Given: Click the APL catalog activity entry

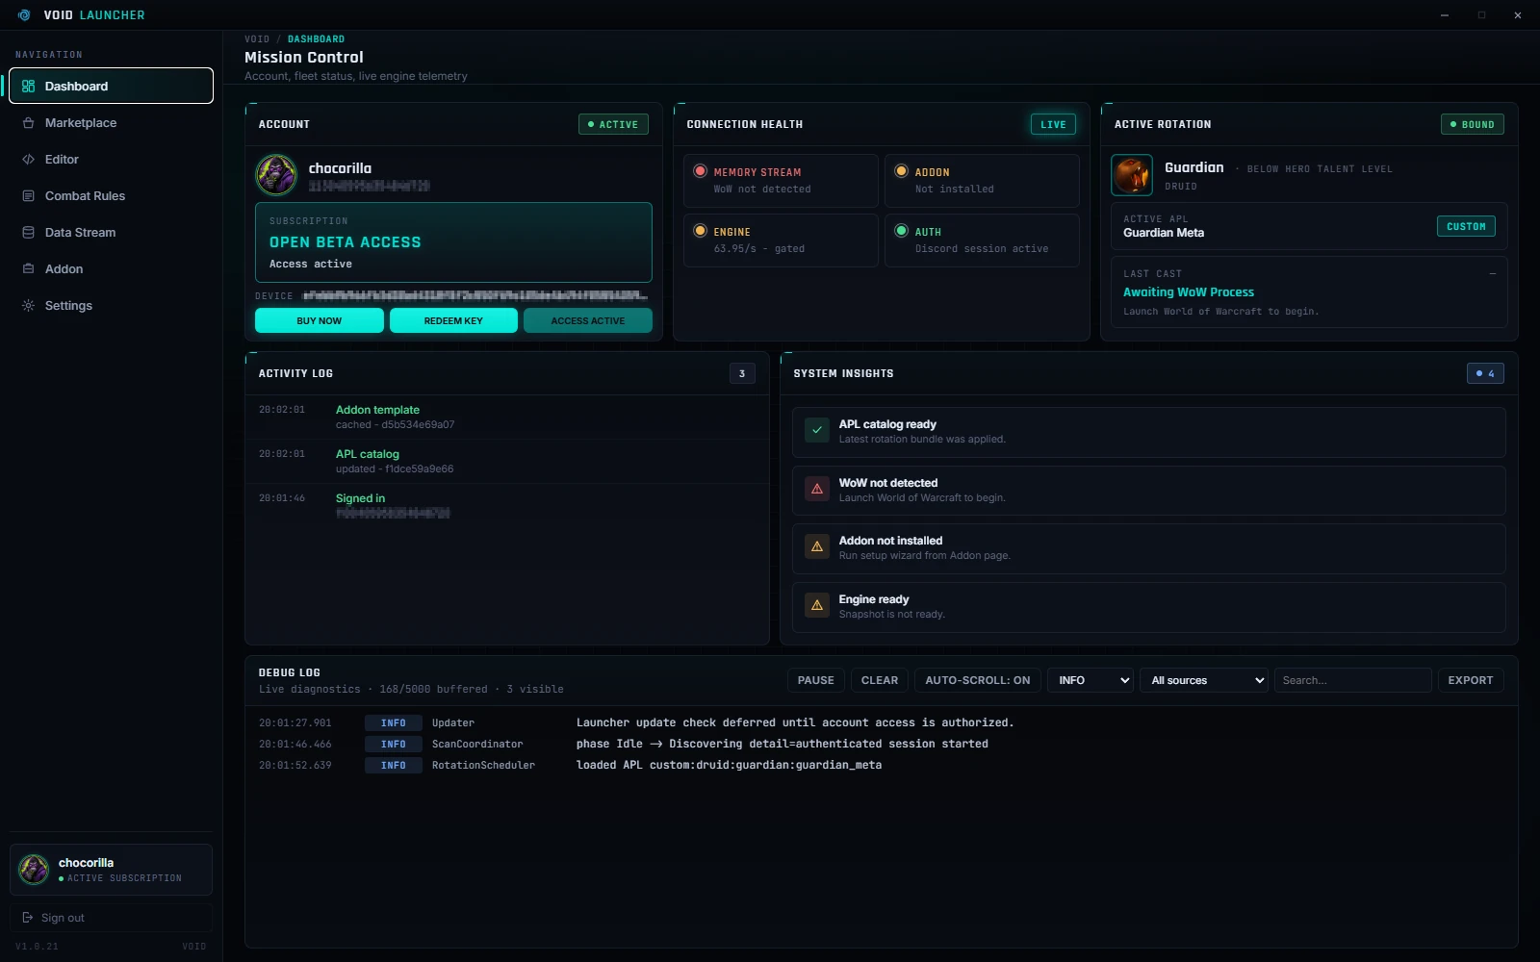Looking at the screenshot, I should (506, 461).
